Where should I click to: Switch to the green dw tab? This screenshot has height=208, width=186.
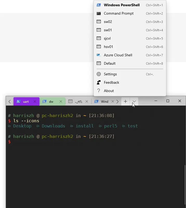click(52, 101)
